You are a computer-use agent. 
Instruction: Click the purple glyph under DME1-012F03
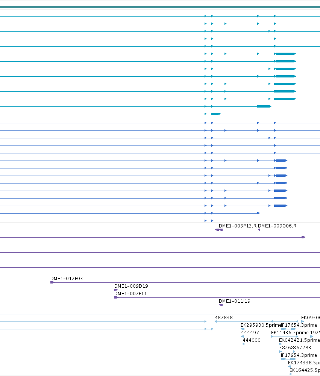click(x=52, y=282)
